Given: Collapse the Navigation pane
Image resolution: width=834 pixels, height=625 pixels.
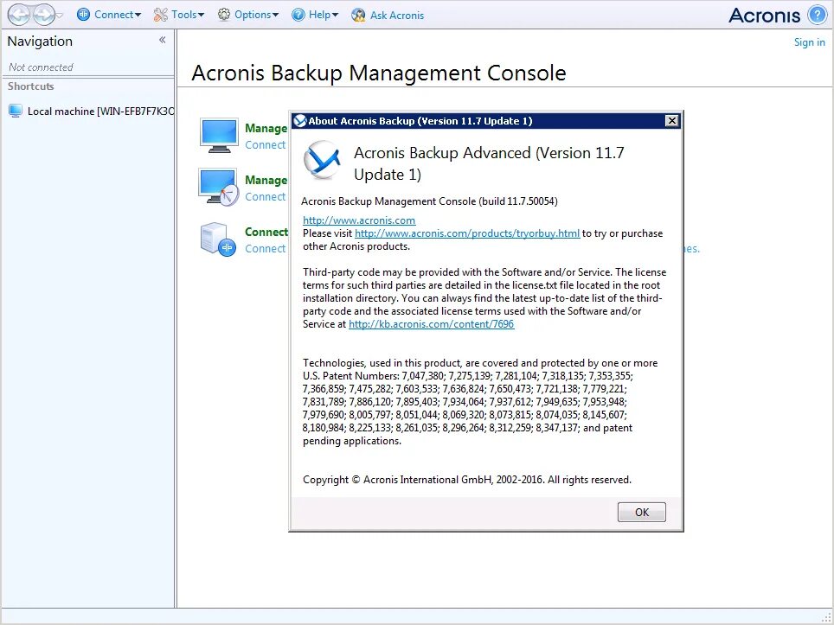Looking at the screenshot, I should point(163,40).
